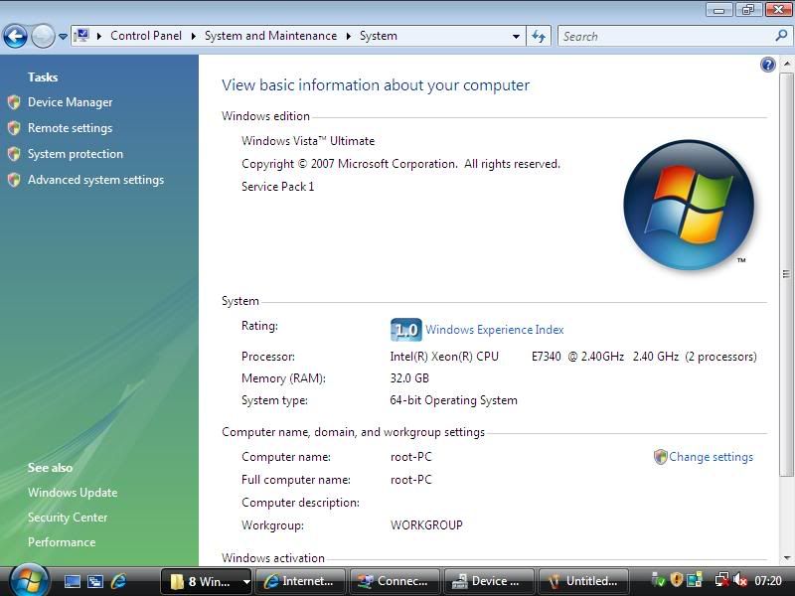Click 'root-PC' beside Full computer name
This screenshot has height=596, width=795.
[410, 480]
